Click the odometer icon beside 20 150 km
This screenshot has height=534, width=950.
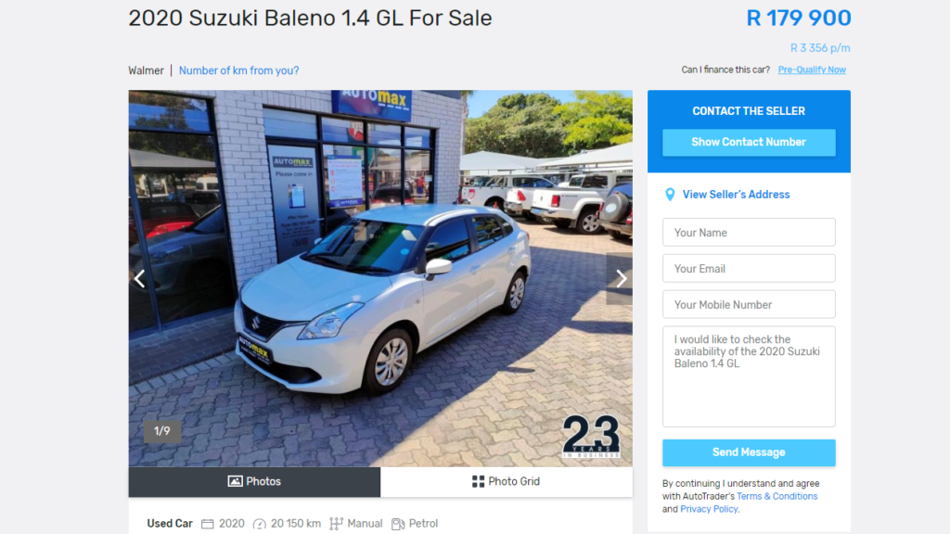click(x=260, y=524)
